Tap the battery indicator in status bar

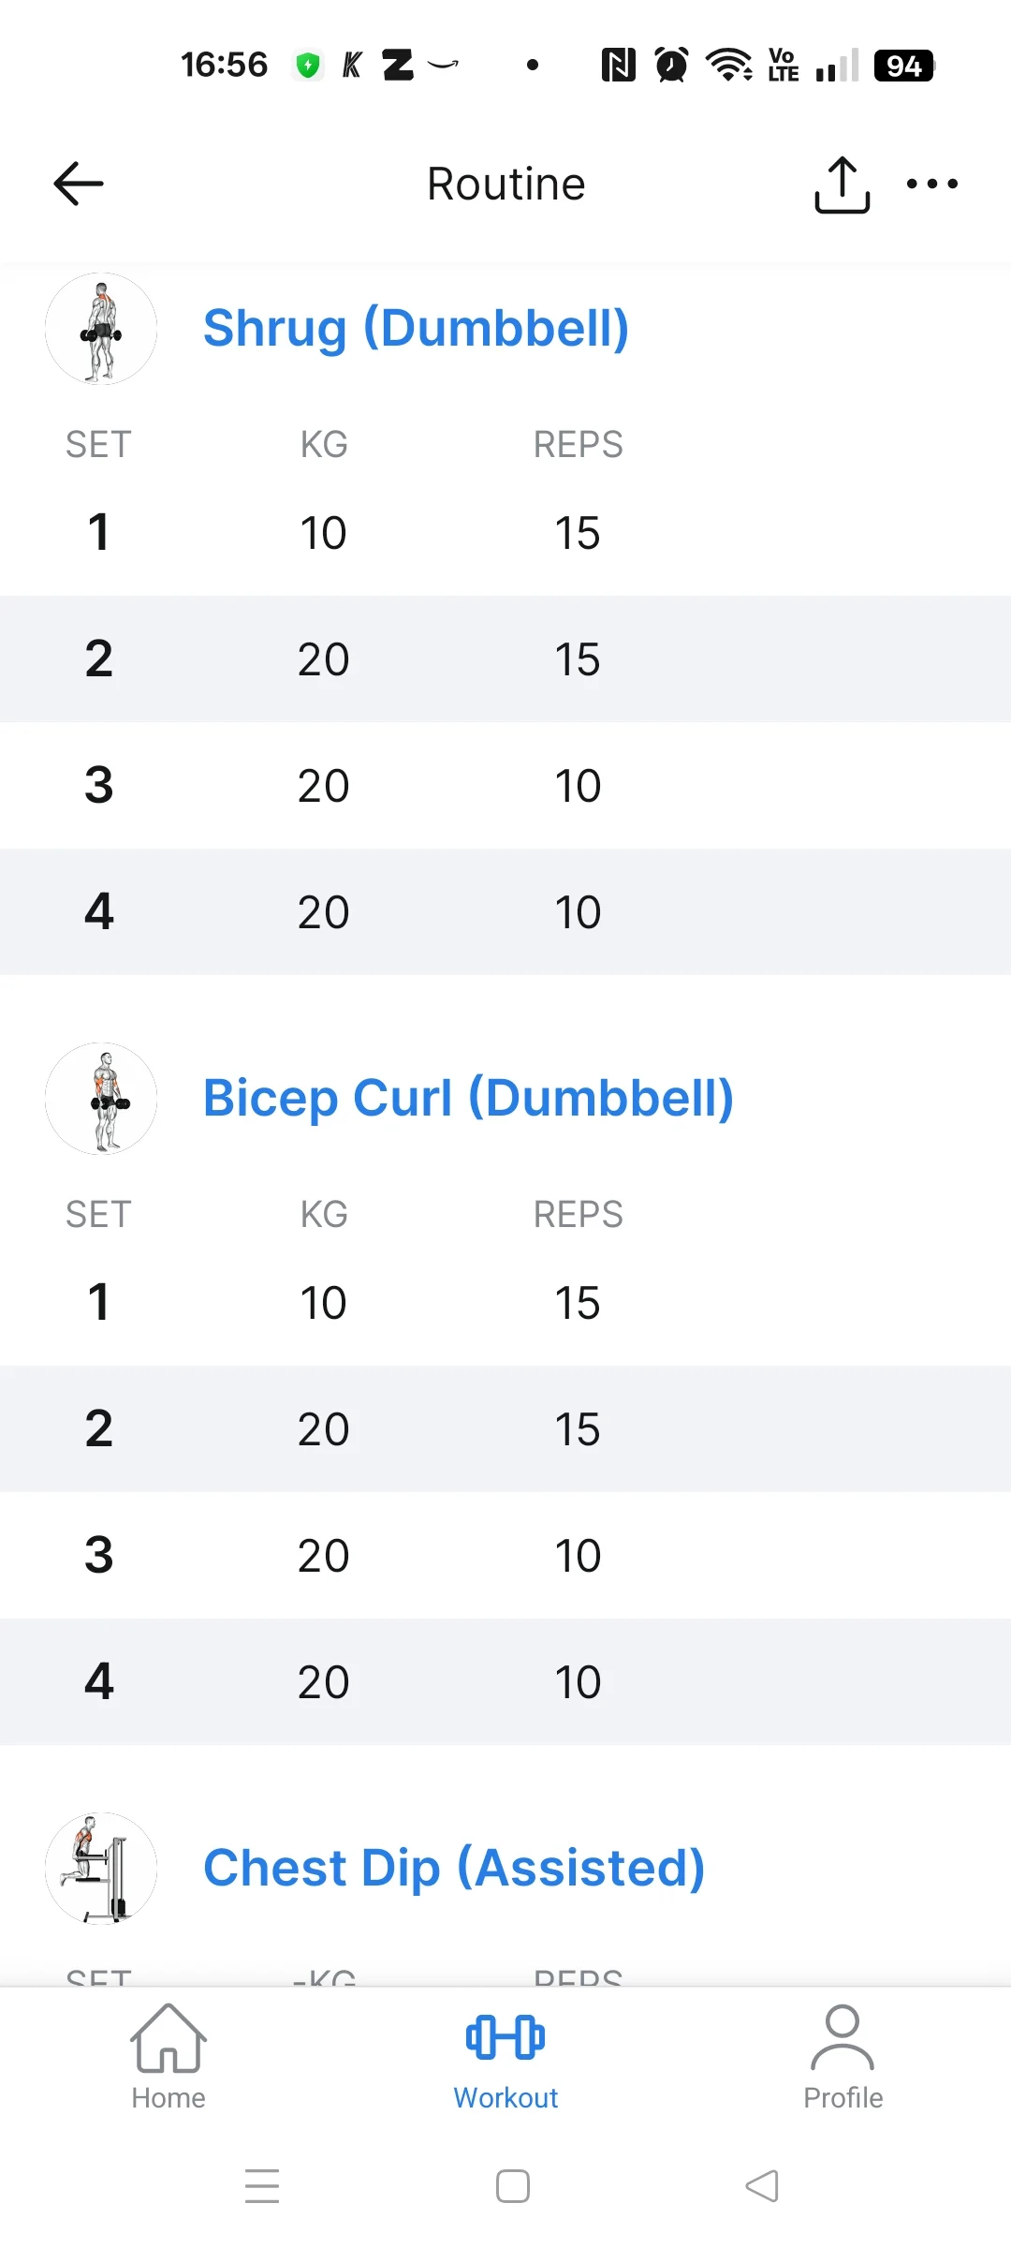click(903, 66)
